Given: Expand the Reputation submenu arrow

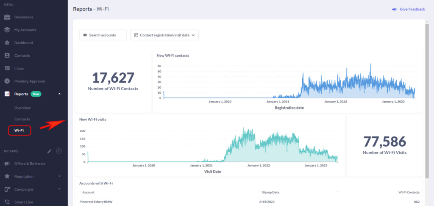Looking at the screenshot, I should coord(59,176).
